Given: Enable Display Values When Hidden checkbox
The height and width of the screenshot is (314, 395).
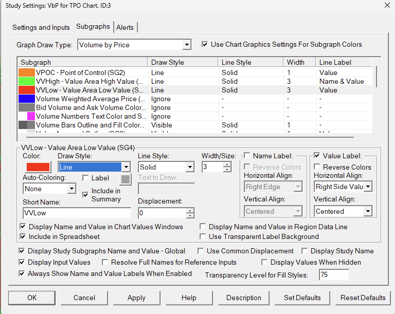Looking at the screenshot, I should point(264,262).
